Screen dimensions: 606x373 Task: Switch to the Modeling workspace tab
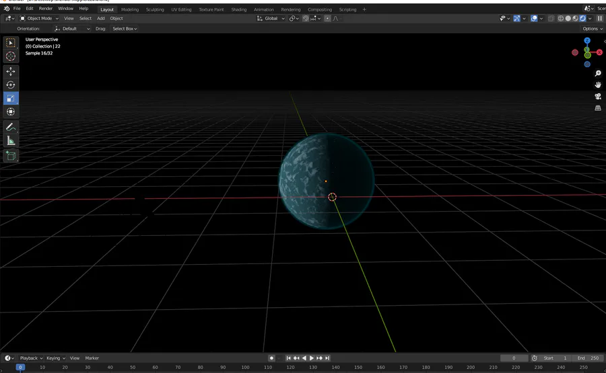[x=130, y=9]
